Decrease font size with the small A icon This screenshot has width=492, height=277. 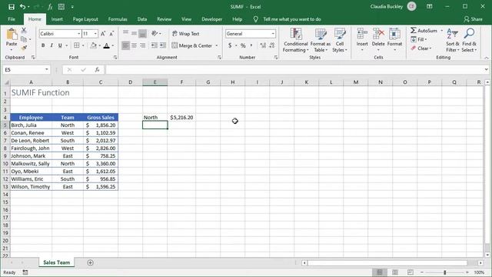tap(111, 34)
